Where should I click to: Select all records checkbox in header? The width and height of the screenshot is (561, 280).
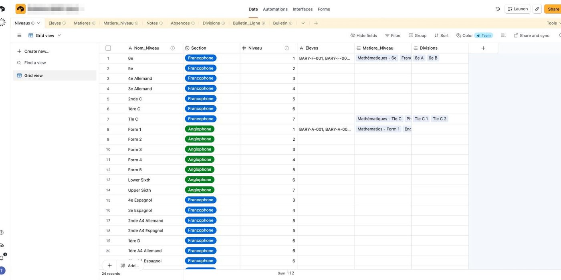(x=108, y=48)
